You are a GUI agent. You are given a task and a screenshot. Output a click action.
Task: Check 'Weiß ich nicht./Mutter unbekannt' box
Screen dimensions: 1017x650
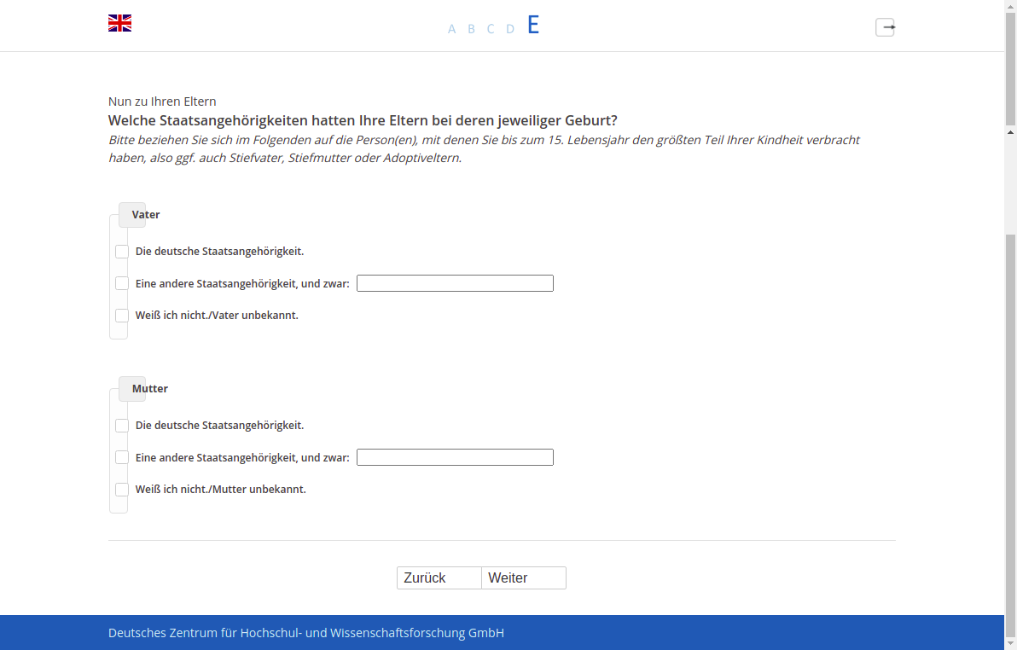point(122,489)
